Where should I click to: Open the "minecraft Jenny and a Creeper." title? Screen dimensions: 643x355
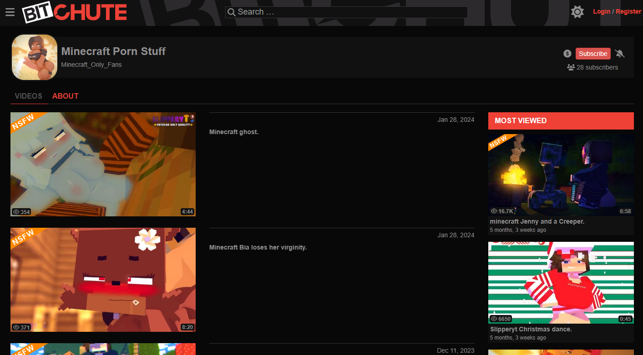[537, 221]
